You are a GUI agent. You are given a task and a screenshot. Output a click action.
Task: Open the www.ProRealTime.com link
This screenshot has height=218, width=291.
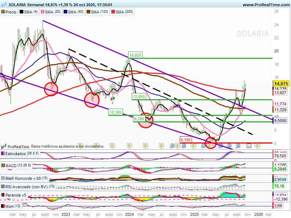click(x=266, y=5)
